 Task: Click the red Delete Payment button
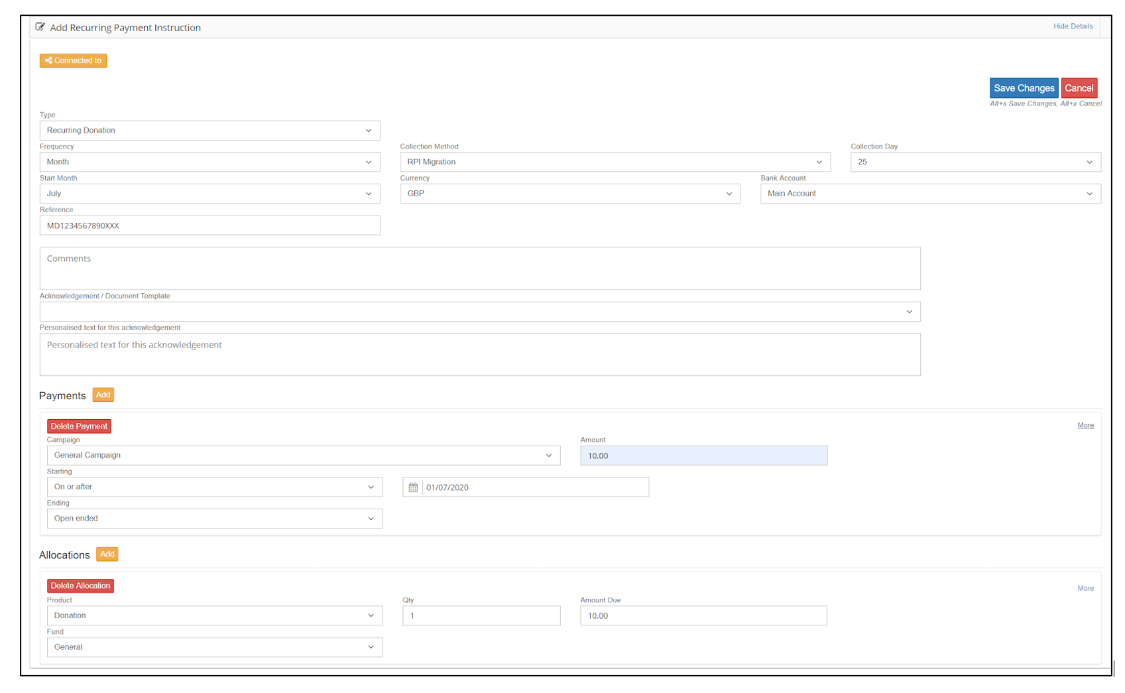click(79, 426)
